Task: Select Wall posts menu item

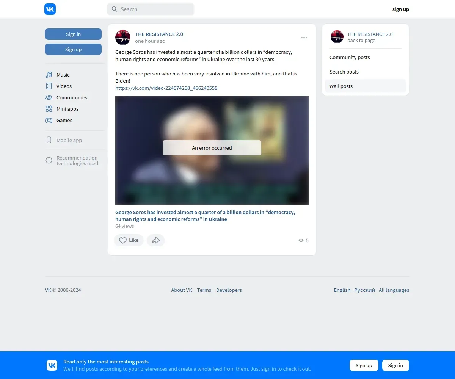Action: [x=366, y=86]
